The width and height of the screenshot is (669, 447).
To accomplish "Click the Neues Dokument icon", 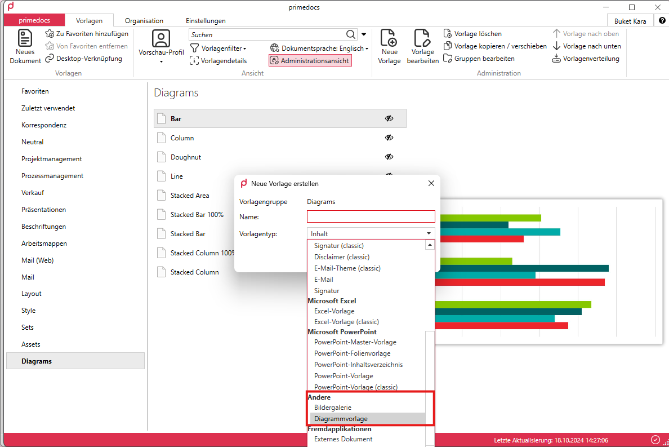I will pos(25,38).
